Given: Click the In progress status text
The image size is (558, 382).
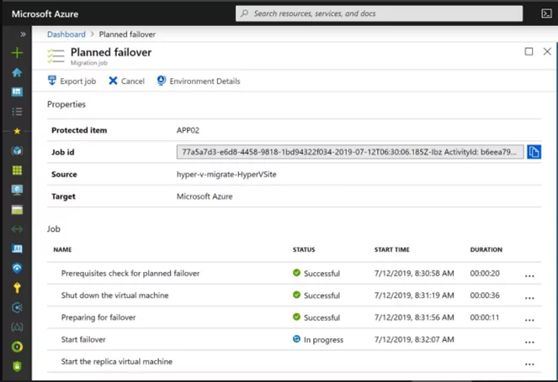Looking at the screenshot, I should [323, 340].
